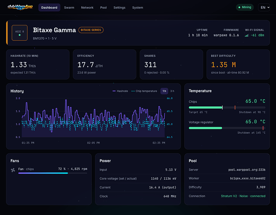Image resolution: width=276 pixels, height=215 pixels.
Task: Click 0 rejected · 0.00 % text
Action: point(157,72)
